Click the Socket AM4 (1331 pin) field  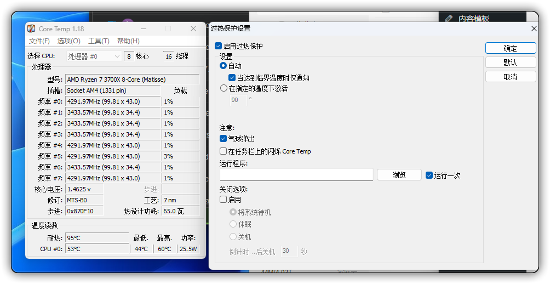tap(113, 90)
